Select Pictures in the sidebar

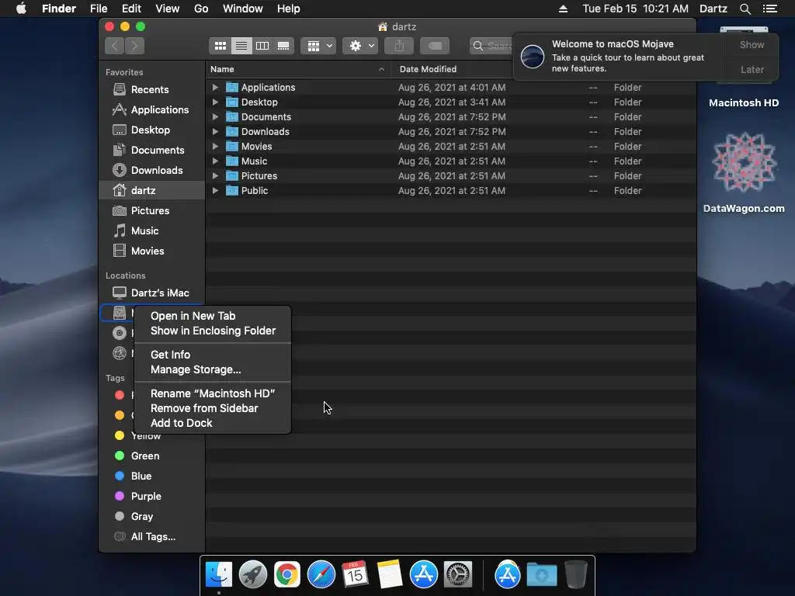151,211
